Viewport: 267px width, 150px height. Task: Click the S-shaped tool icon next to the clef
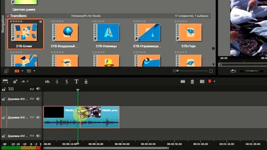[67, 82]
